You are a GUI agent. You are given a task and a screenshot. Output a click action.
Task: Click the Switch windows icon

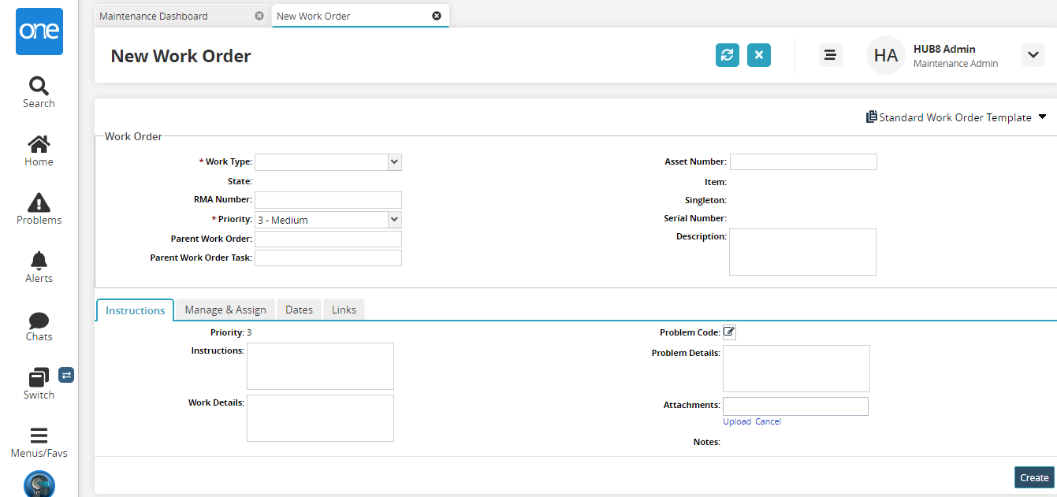[39, 378]
